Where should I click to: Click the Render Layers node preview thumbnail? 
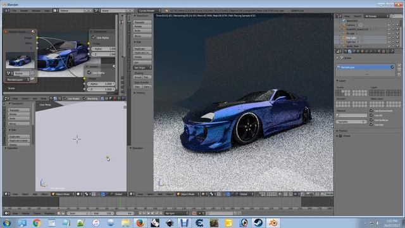20,60
